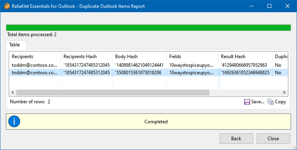Minimize the ReliefJet report window
Viewport: 297px width, 150px height.
(252, 6)
